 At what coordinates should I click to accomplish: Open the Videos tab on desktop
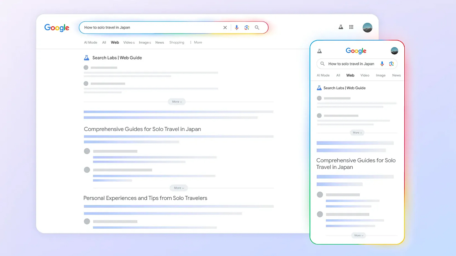pos(129,42)
